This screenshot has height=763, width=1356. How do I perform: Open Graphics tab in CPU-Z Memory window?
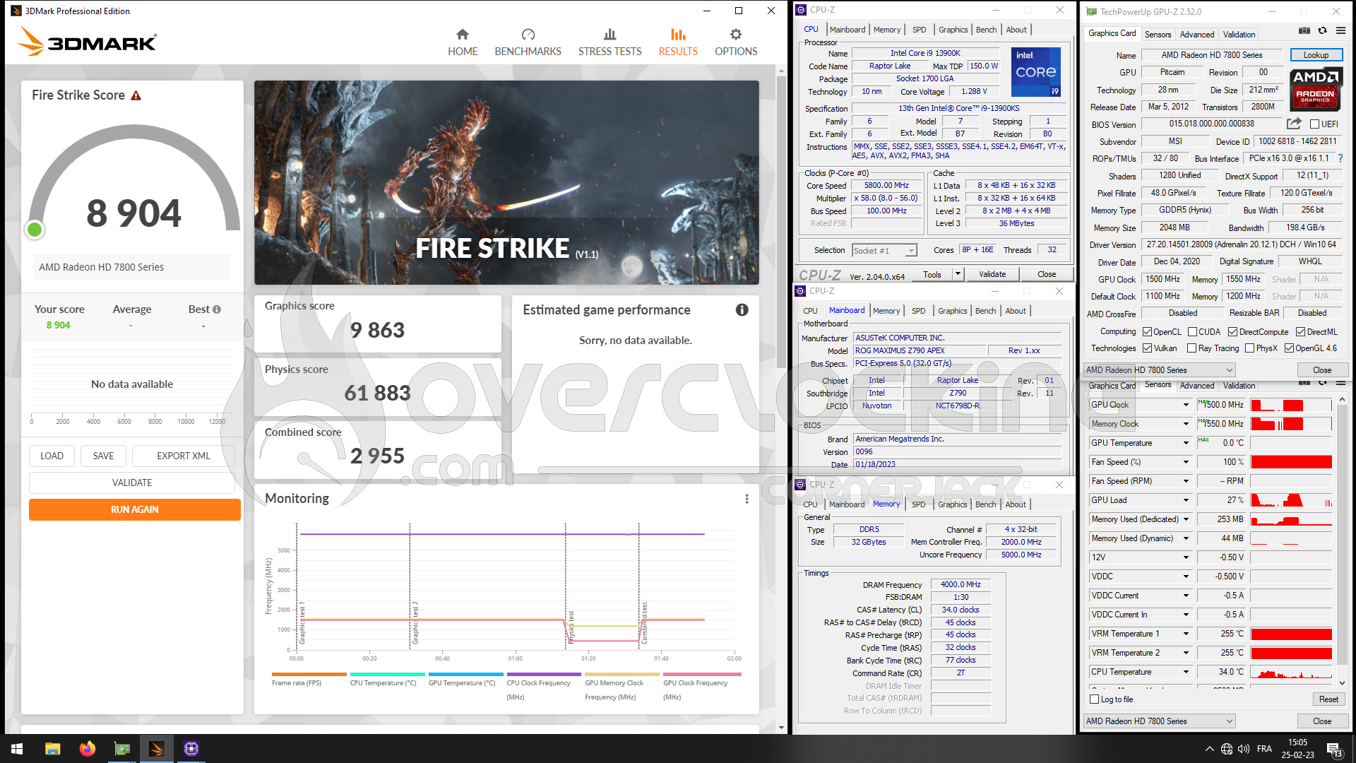(x=952, y=504)
